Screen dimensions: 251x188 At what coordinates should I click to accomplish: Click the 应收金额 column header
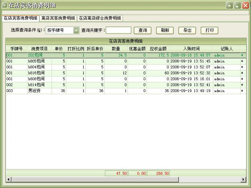[x=158, y=49]
